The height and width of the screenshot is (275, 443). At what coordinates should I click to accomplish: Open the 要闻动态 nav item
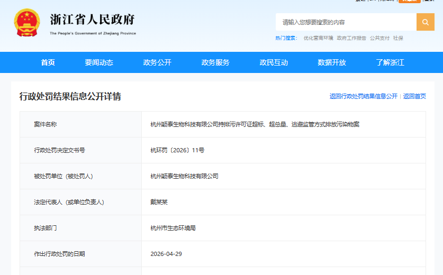(x=99, y=62)
